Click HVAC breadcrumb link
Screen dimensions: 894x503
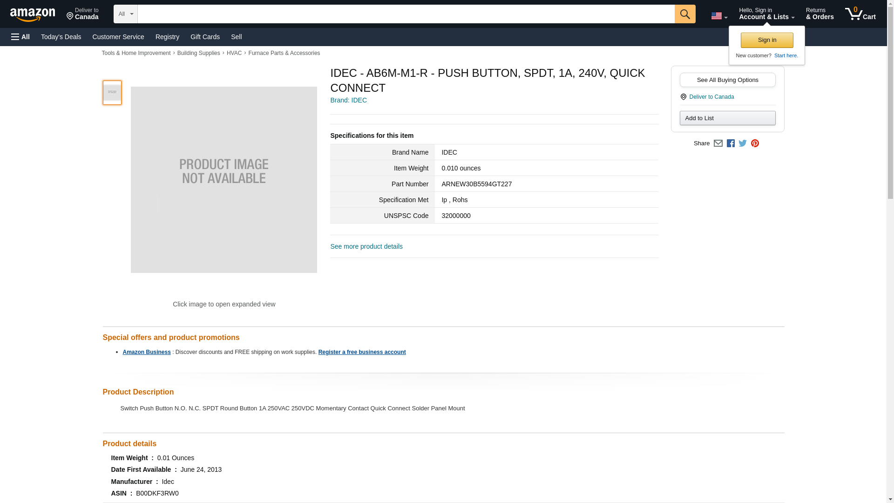[234, 53]
